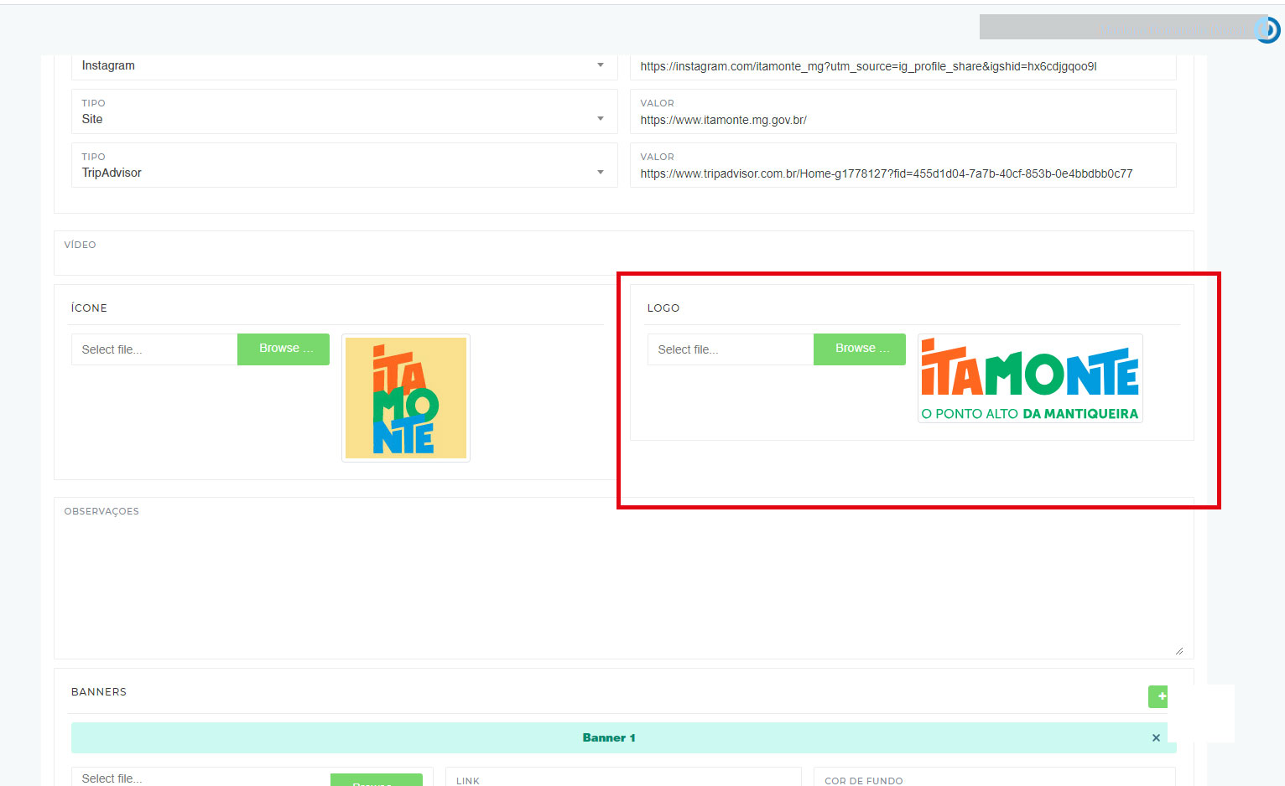Click the Itamonte logo thumbnail
Viewport: 1285px width, 786px height.
tap(1030, 378)
